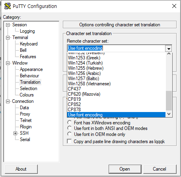This screenshot has width=181, height=177.
Task: Select Proxy in the category tree
Action: [25, 114]
